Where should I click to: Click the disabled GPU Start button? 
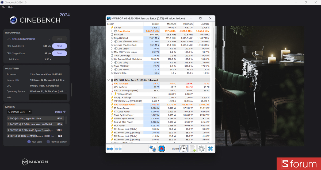coord(59,39)
